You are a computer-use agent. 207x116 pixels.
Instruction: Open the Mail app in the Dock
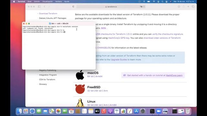(45, 111)
